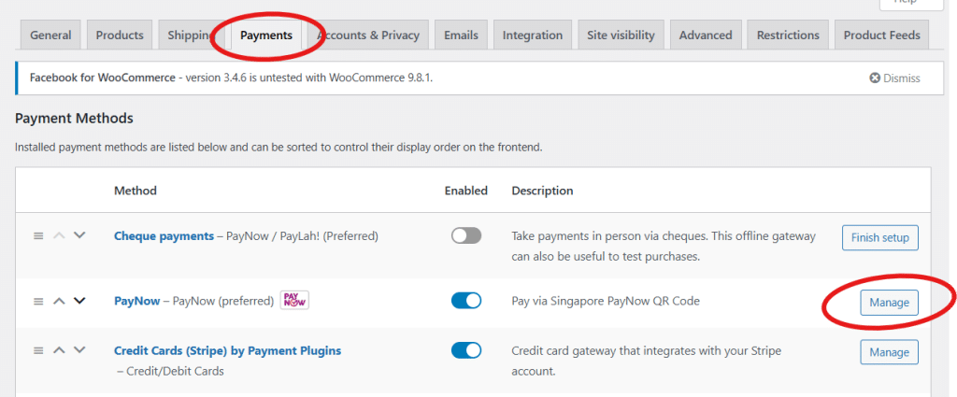
Task: Turn off Credit Cards (Stripe) toggle
Action: pyautogui.click(x=465, y=351)
